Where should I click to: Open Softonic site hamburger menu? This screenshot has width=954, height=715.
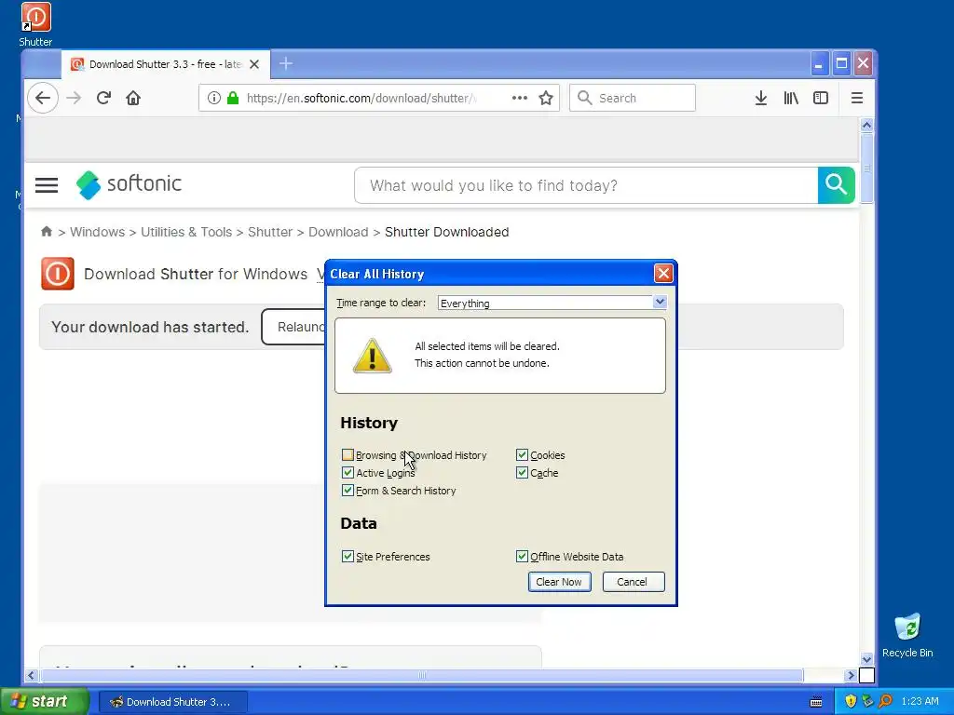pyautogui.click(x=47, y=185)
